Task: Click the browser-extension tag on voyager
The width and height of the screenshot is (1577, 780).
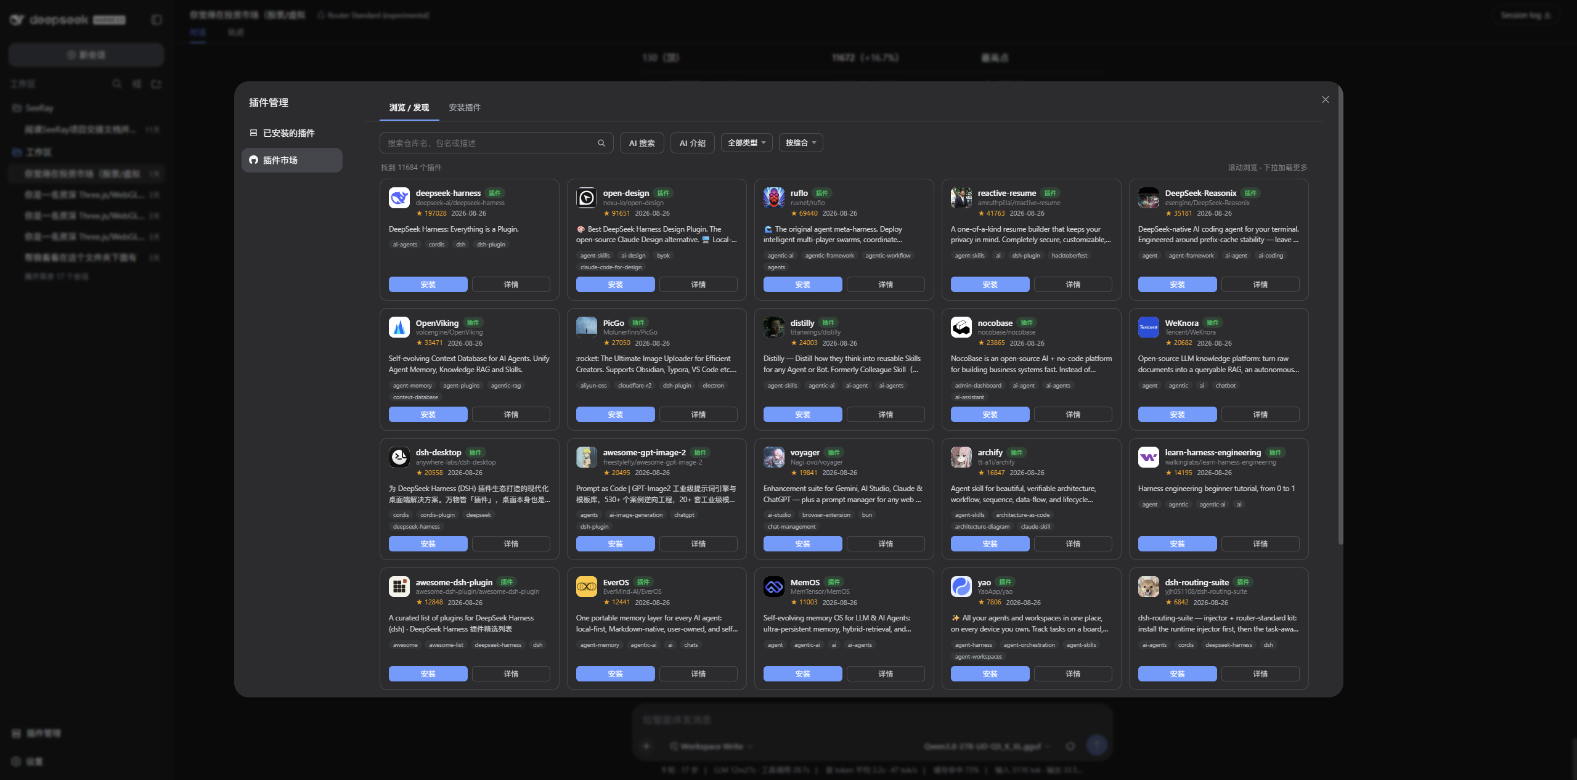Action: click(826, 515)
